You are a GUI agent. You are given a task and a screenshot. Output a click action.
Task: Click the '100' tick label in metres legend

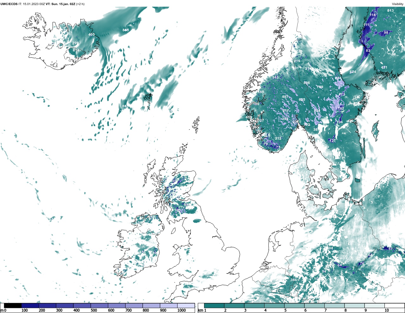coord(25,310)
